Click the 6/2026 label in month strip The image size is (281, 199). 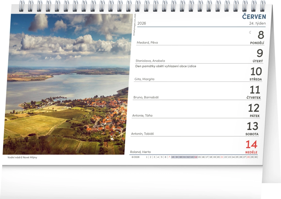pos(136,157)
